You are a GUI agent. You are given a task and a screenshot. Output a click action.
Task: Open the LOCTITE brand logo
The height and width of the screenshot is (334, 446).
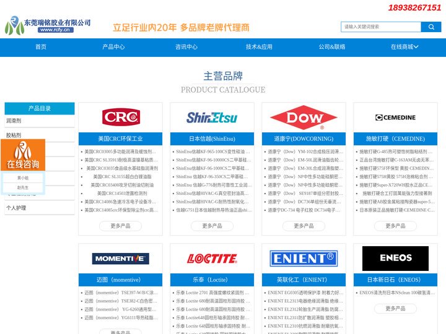212,259
